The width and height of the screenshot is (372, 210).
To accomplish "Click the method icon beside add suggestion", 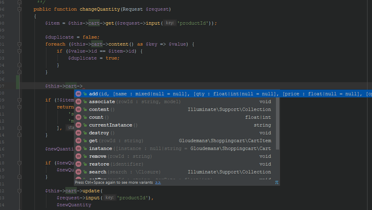I will [78, 94].
